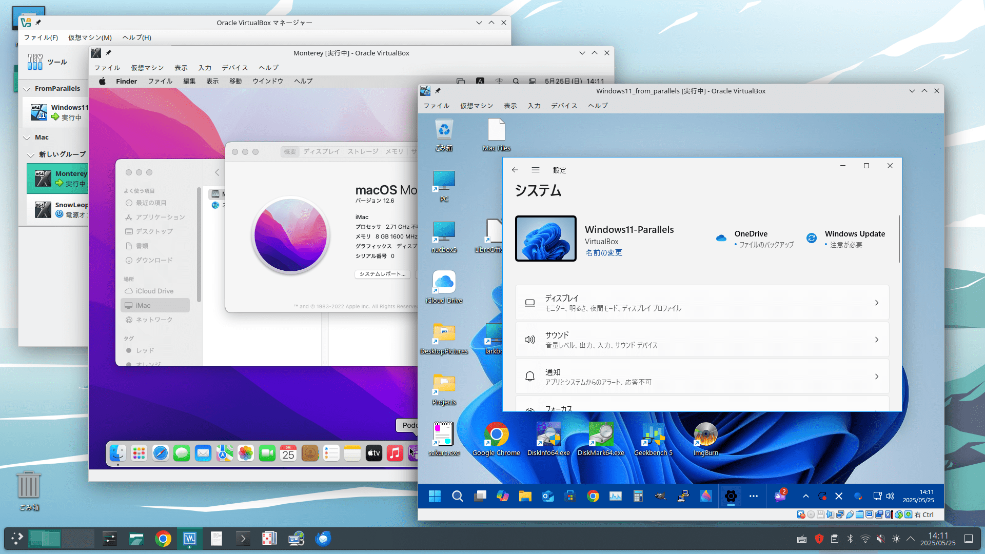Select iCloud Drive in Finder sidebar
The width and height of the screenshot is (985, 554).
[x=154, y=291]
